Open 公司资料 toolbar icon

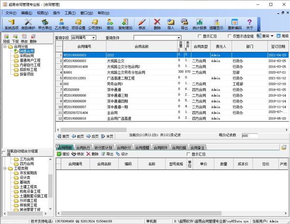coord(95,24)
